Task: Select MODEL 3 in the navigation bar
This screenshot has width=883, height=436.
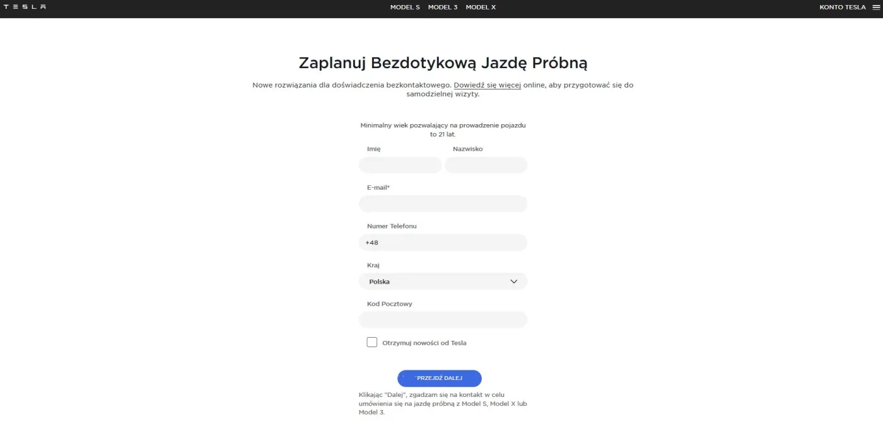Action: [442, 7]
